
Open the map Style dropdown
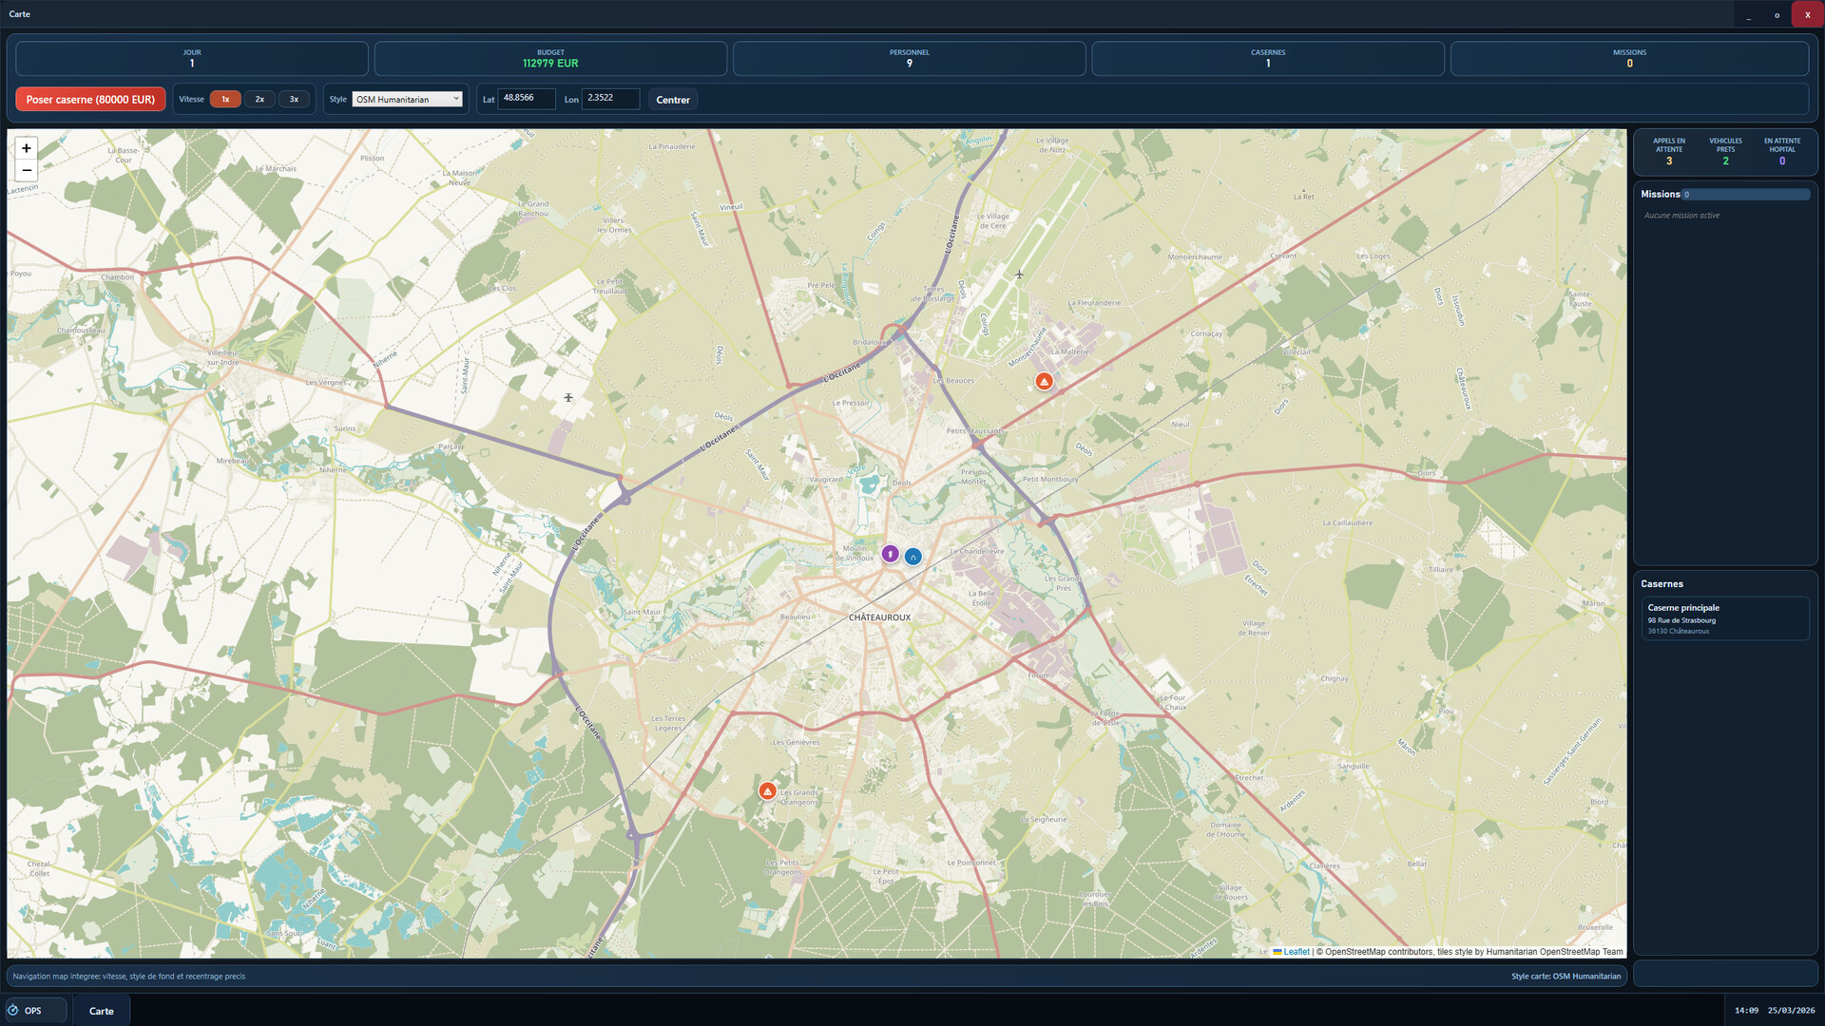[x=407, y=99]
